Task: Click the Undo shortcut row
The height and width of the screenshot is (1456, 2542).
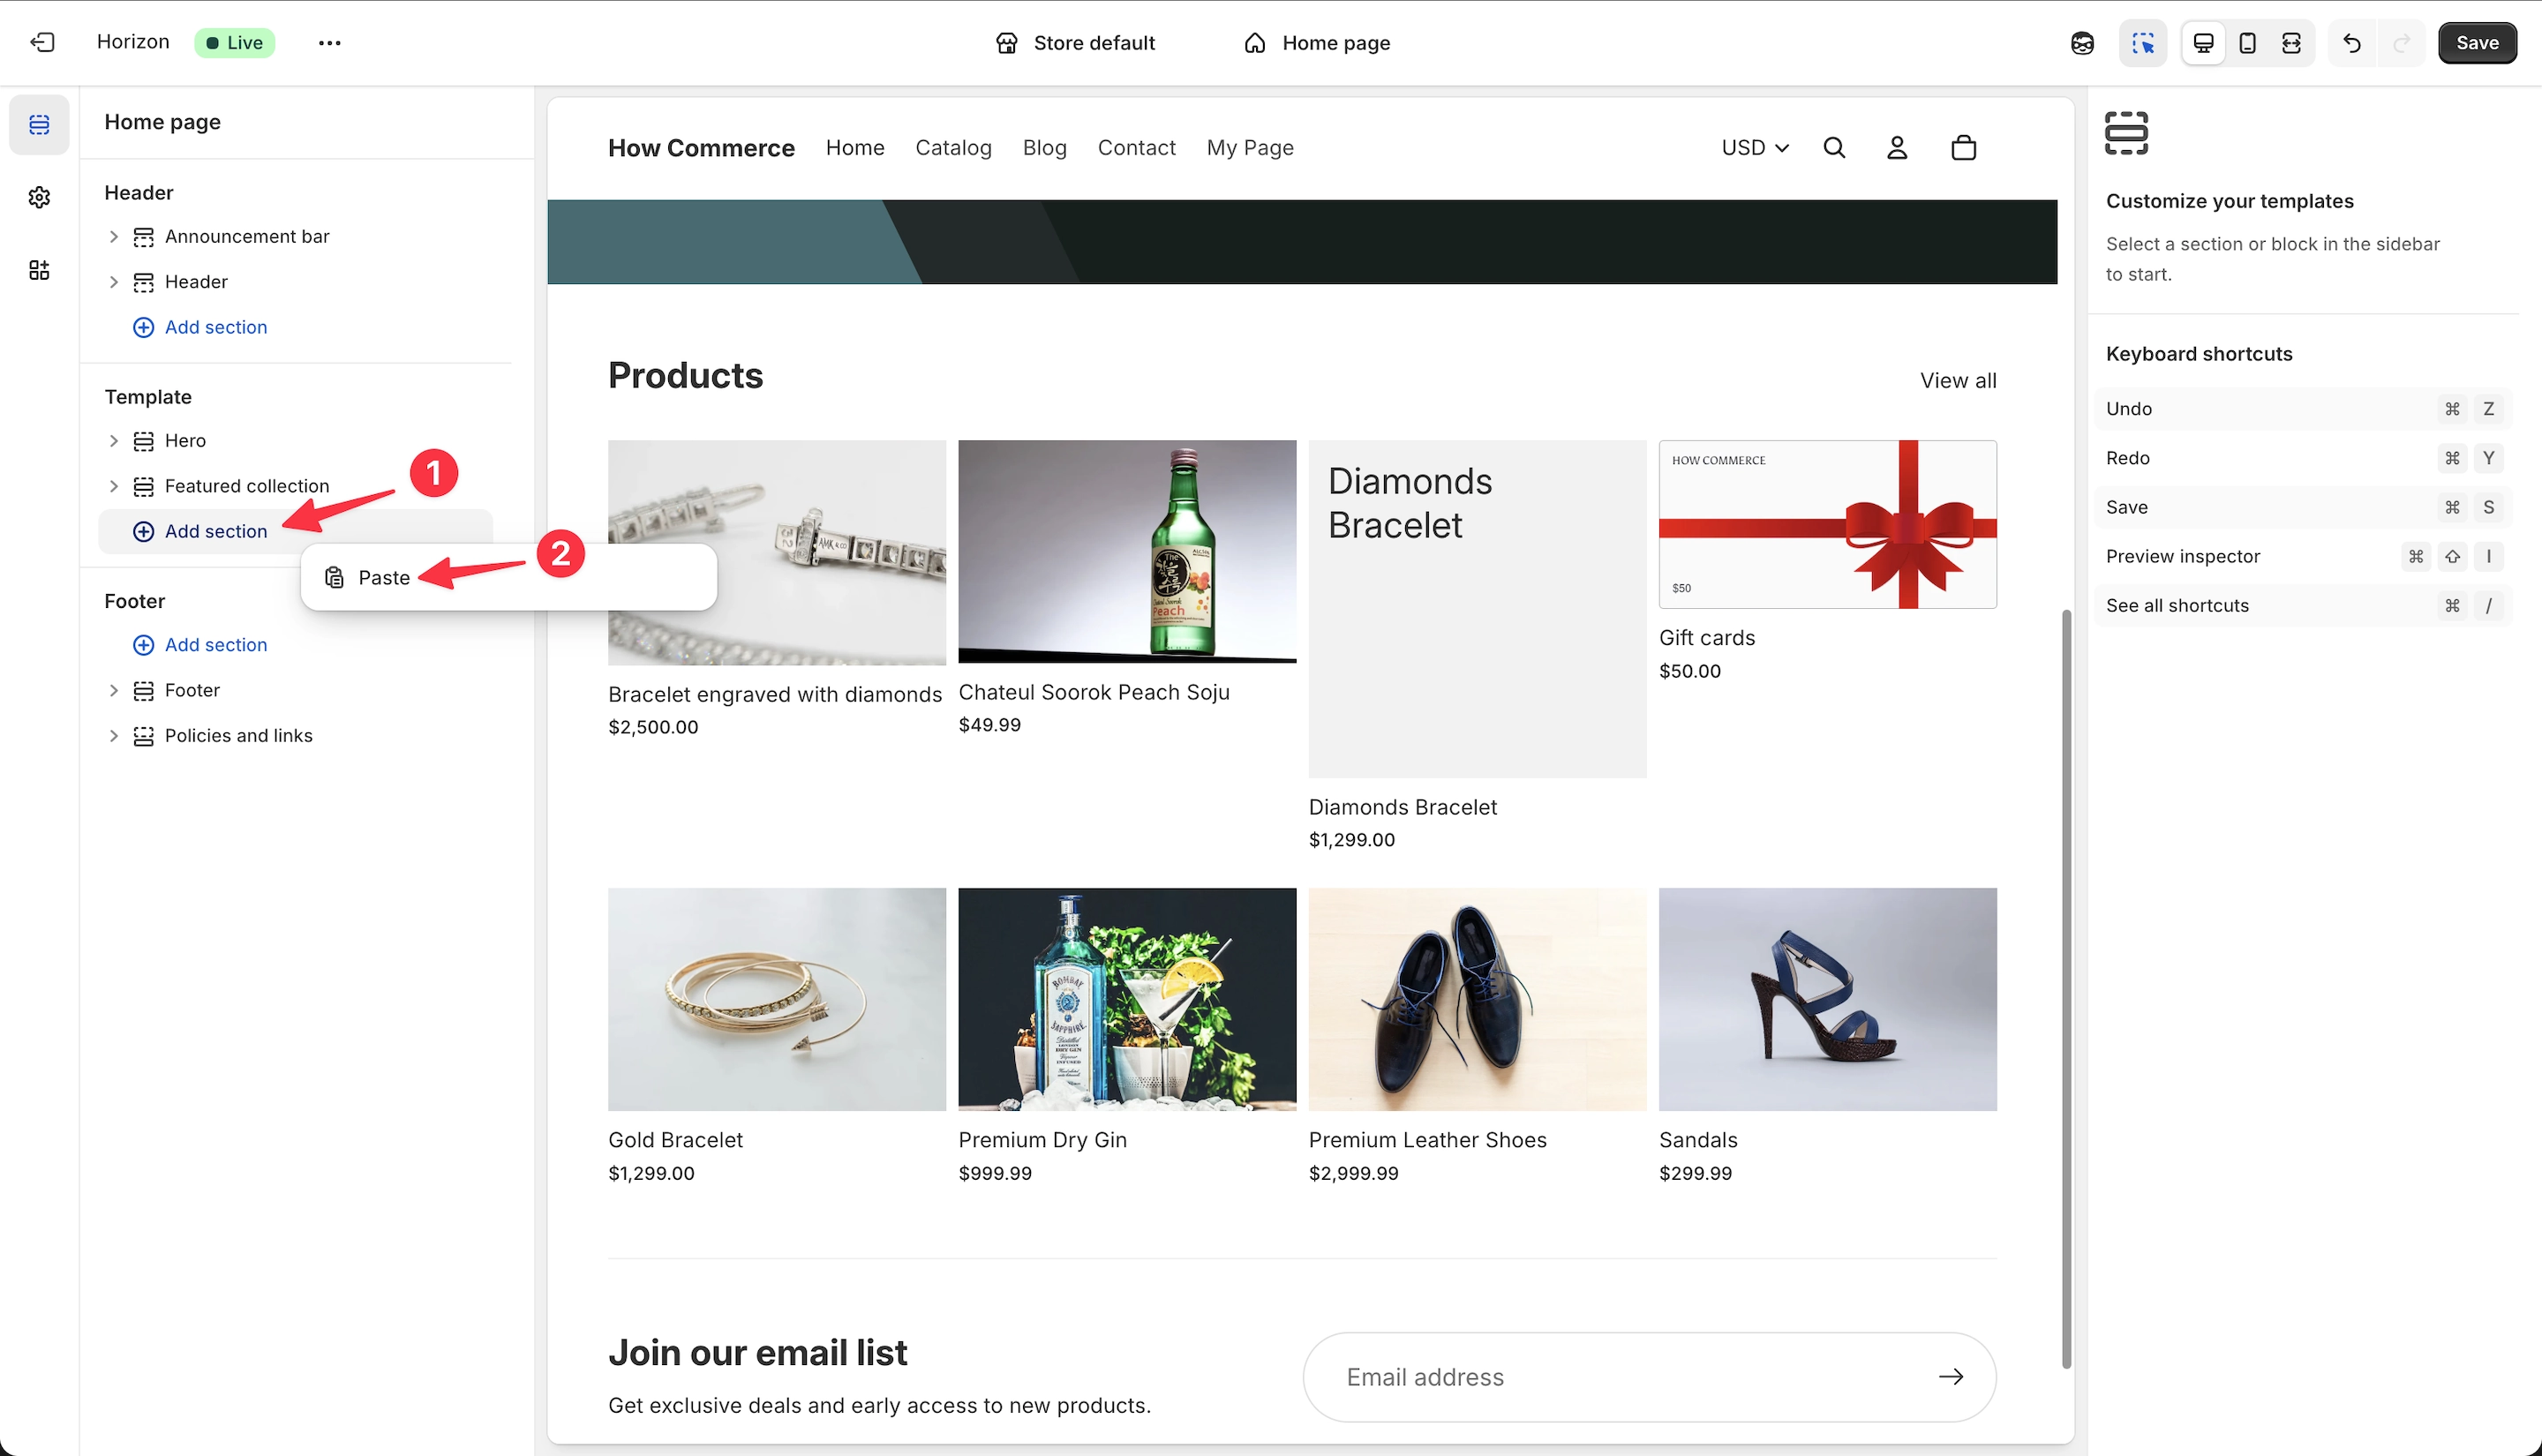Action: point(2303,408)
